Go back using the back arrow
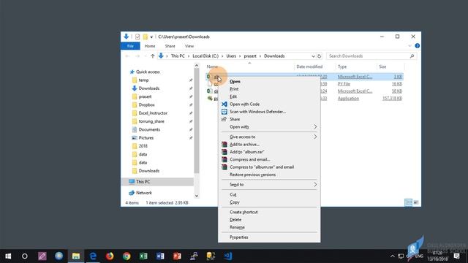 127,56
